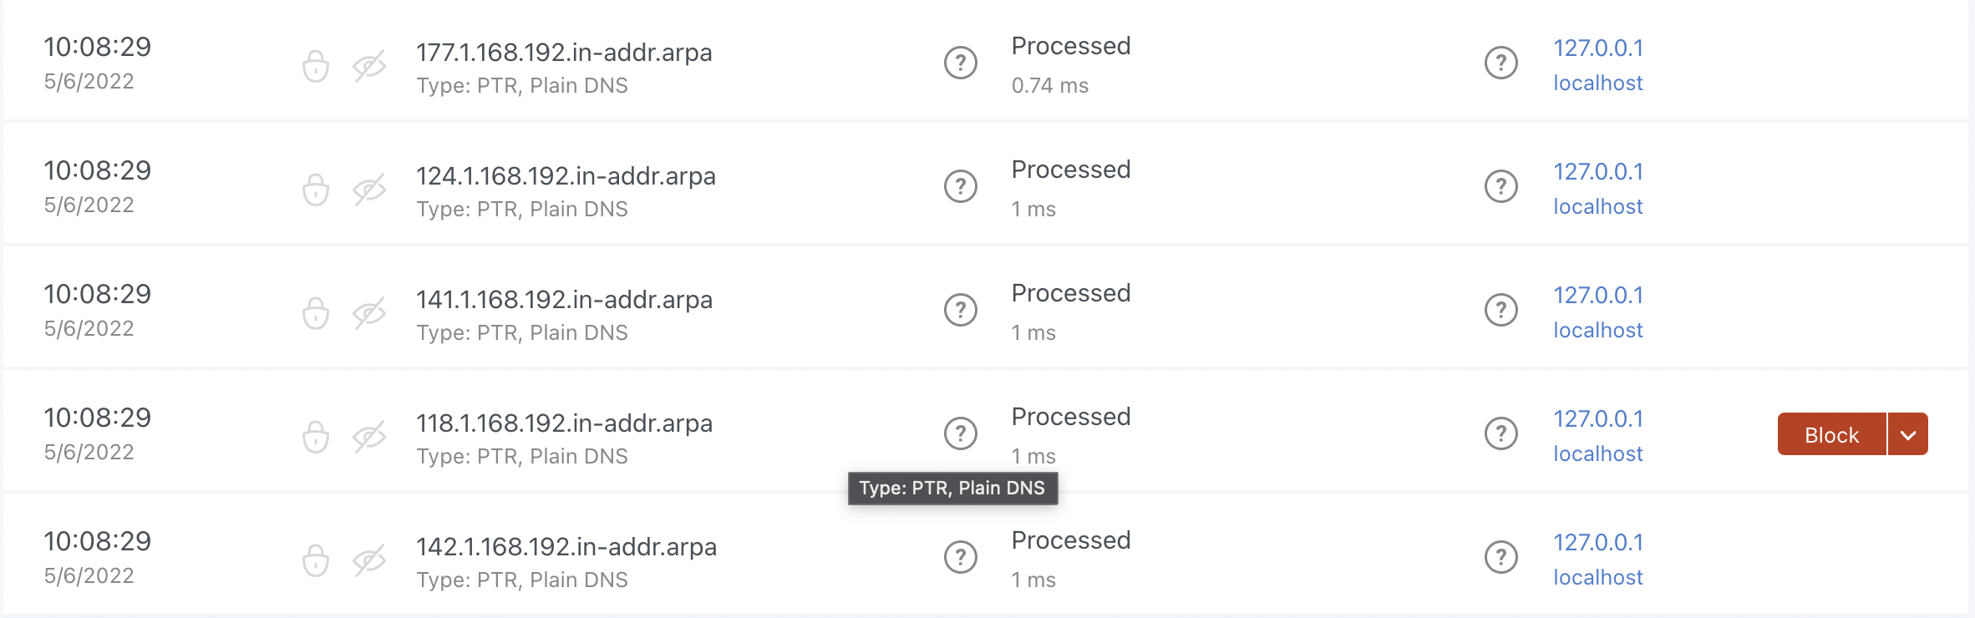This screenshot has height=618, width=1975.
Task: Click the 142.1.168.192.in-addr.arpa domain name
Action: click(566, 547)
